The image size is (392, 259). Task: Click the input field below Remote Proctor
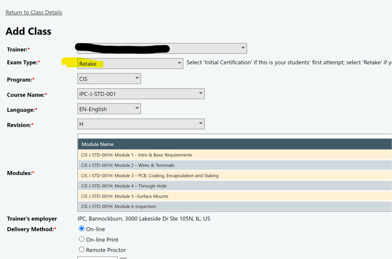click(97, 257)
